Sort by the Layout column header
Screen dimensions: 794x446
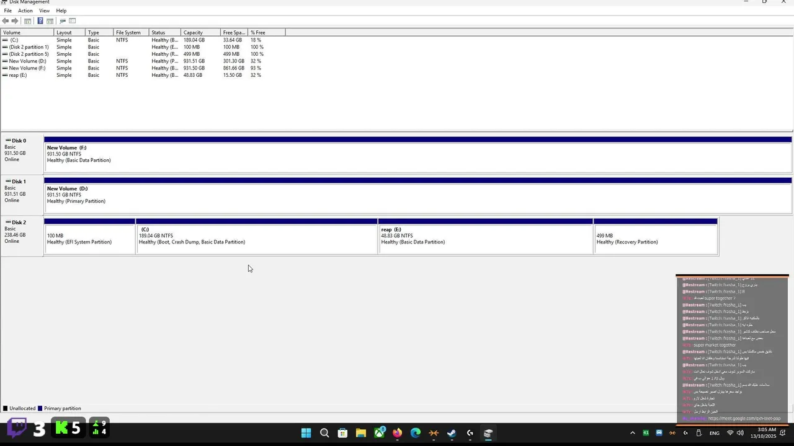(x=69, y=32)
